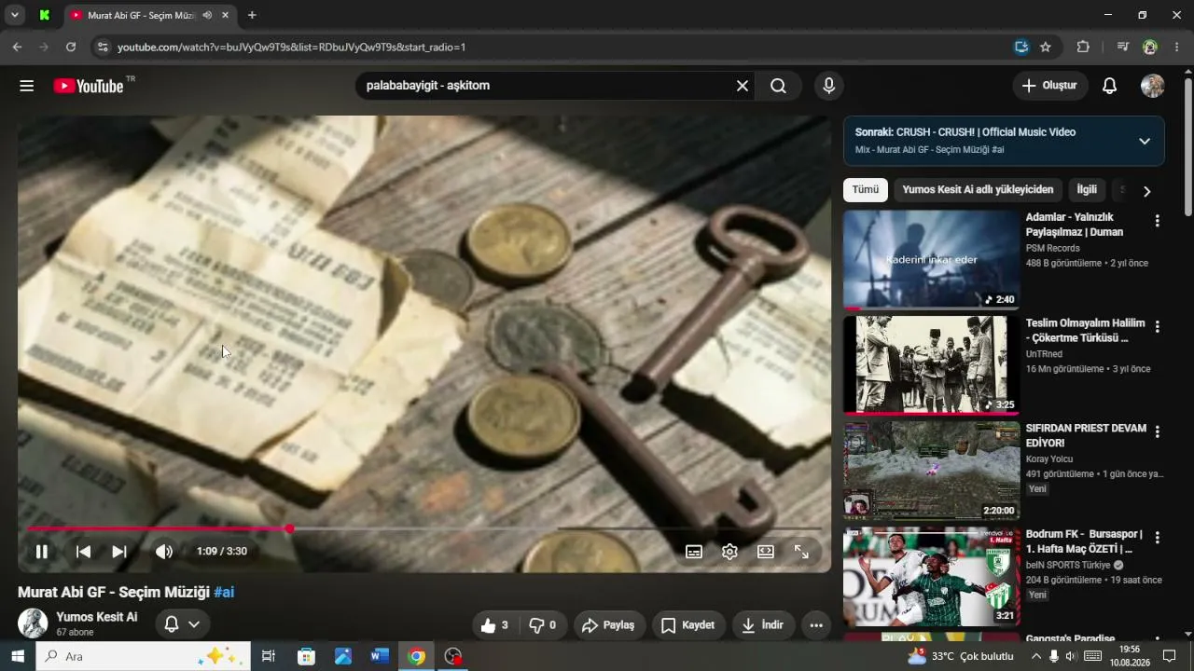Select the İlgili filter chip

pos(1087,190)
